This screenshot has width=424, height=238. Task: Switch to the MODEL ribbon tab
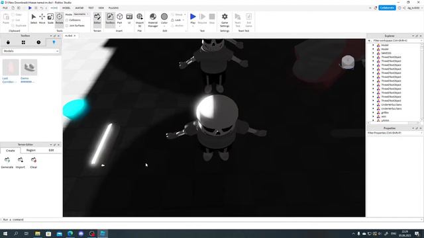pyautogui.click(x=66, y=8)
